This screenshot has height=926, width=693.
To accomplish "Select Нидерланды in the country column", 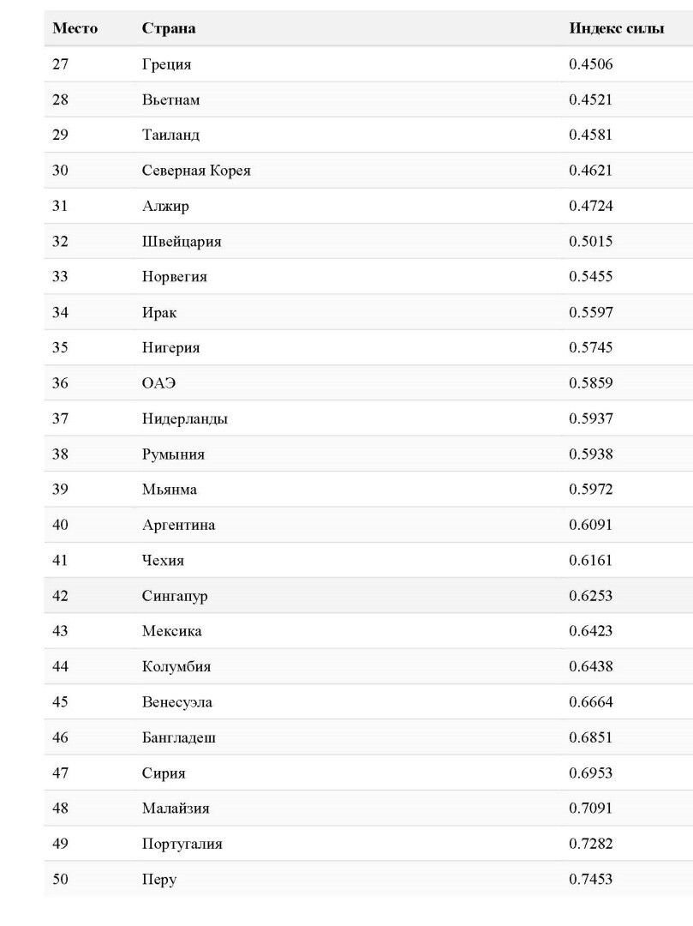I will click(184, 419).
